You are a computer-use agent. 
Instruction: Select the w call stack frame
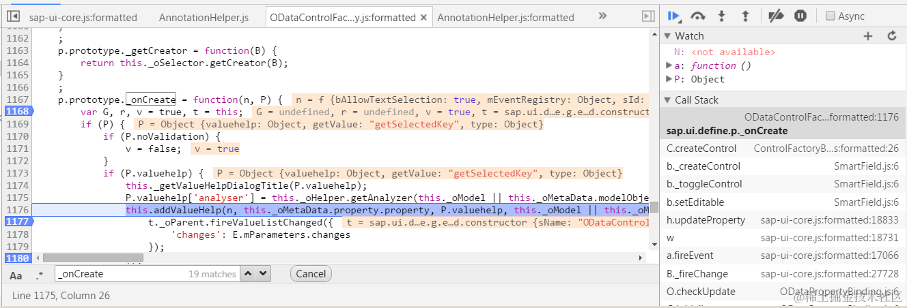pos(783,238)
